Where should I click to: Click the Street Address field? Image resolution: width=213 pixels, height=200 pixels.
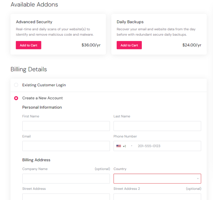tap(66, 197)
